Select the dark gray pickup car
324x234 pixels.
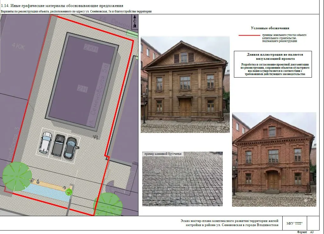[x=58, y=145]
